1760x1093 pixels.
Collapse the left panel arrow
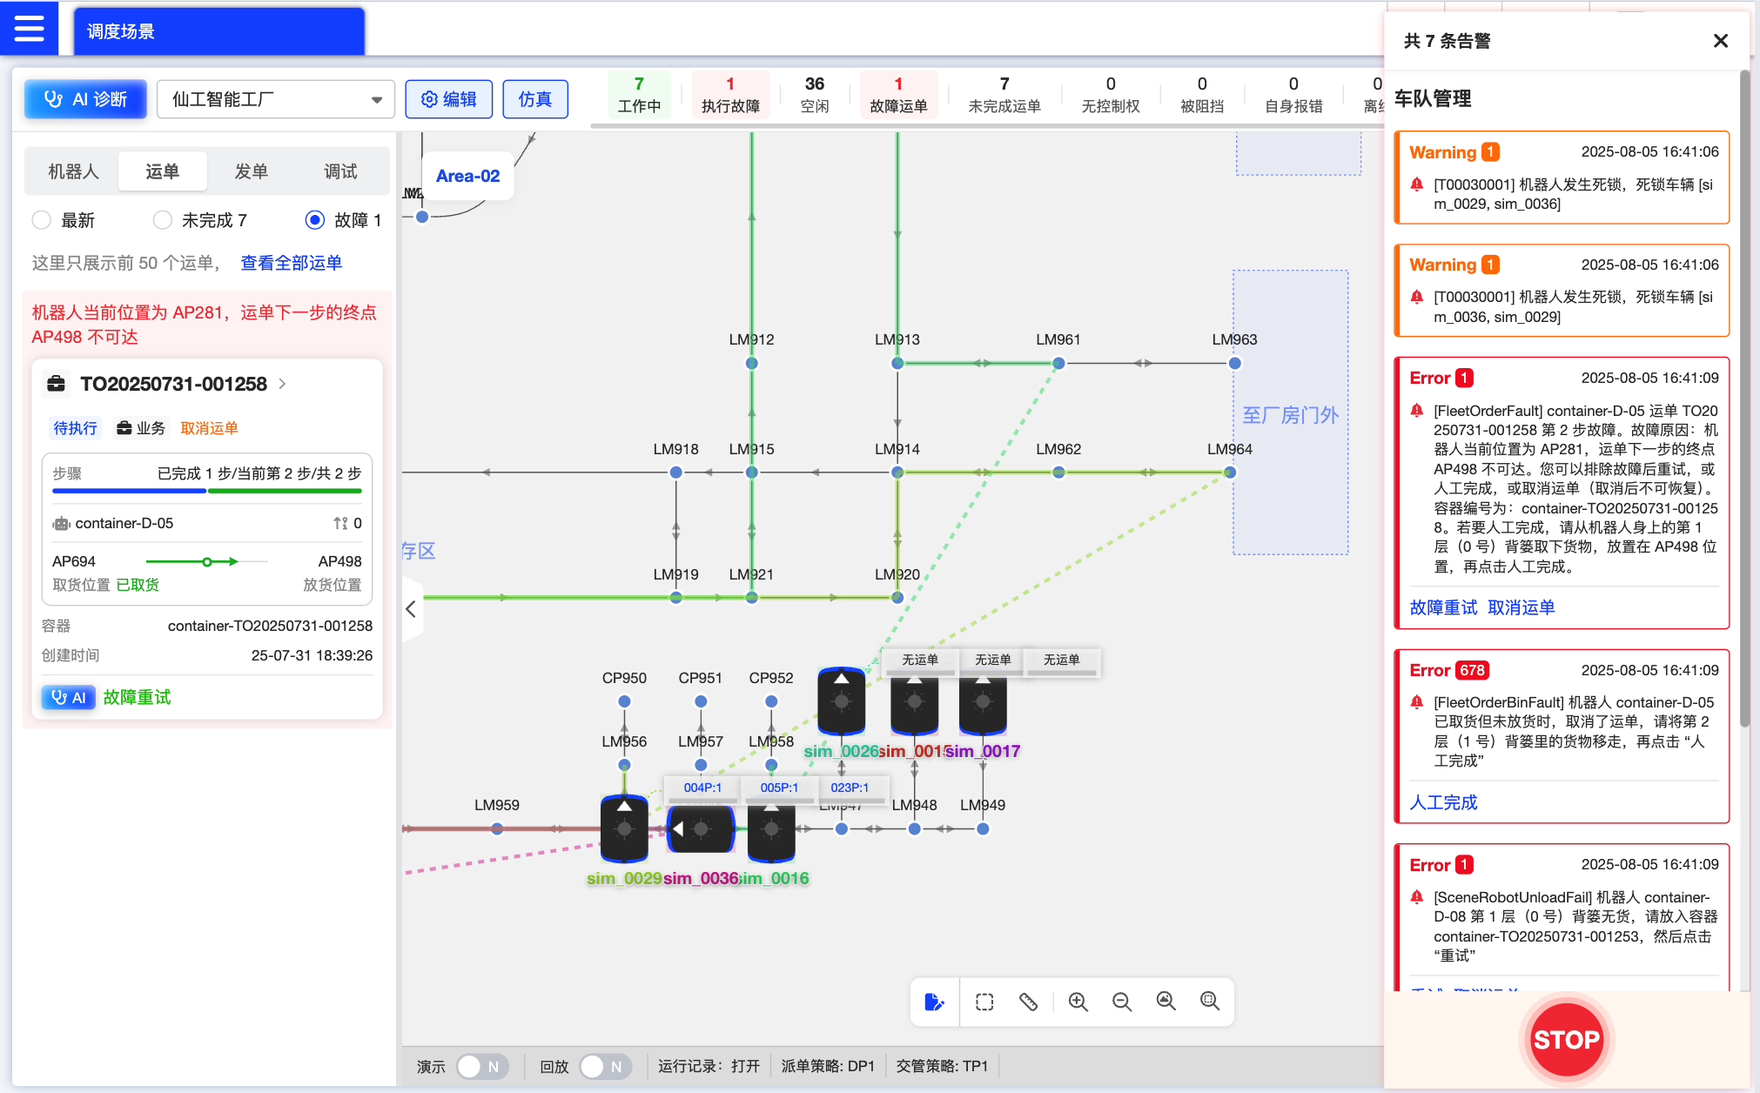coord(411,609)
